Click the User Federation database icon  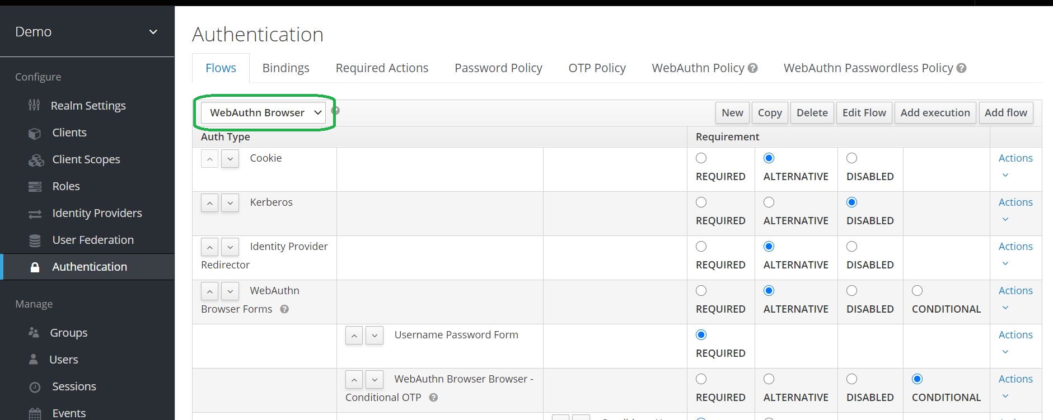(x=35, y=240)
